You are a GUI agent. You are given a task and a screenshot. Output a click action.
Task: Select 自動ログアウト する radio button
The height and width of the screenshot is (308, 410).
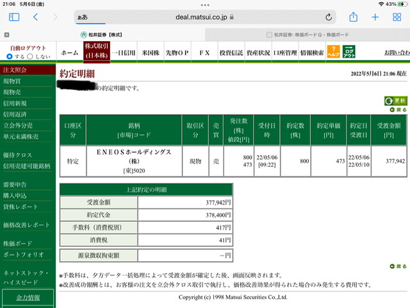pos(10,56)
